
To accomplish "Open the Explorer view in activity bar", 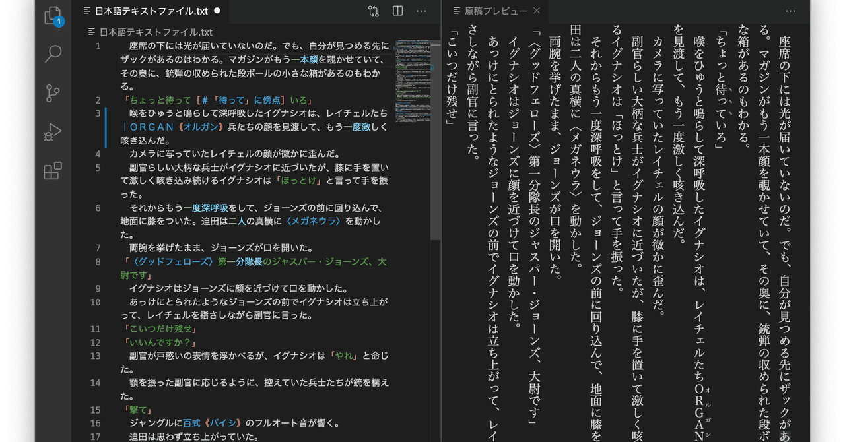I will coord(53,16).
